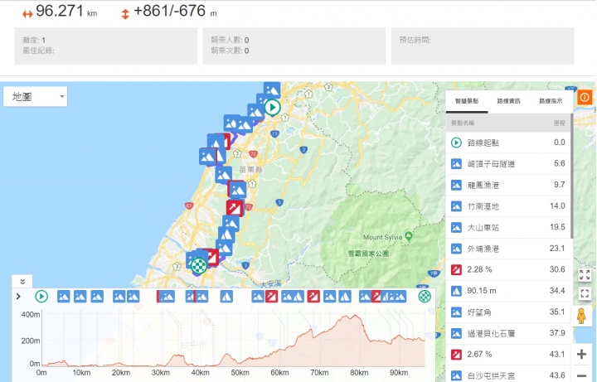
Task: Expand map with four-arrows fullscreen icon
Action: pyautogui.click(x=585, y=275)
